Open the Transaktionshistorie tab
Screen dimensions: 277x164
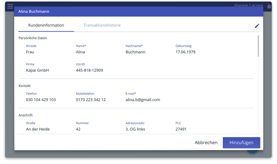point(102,25)
